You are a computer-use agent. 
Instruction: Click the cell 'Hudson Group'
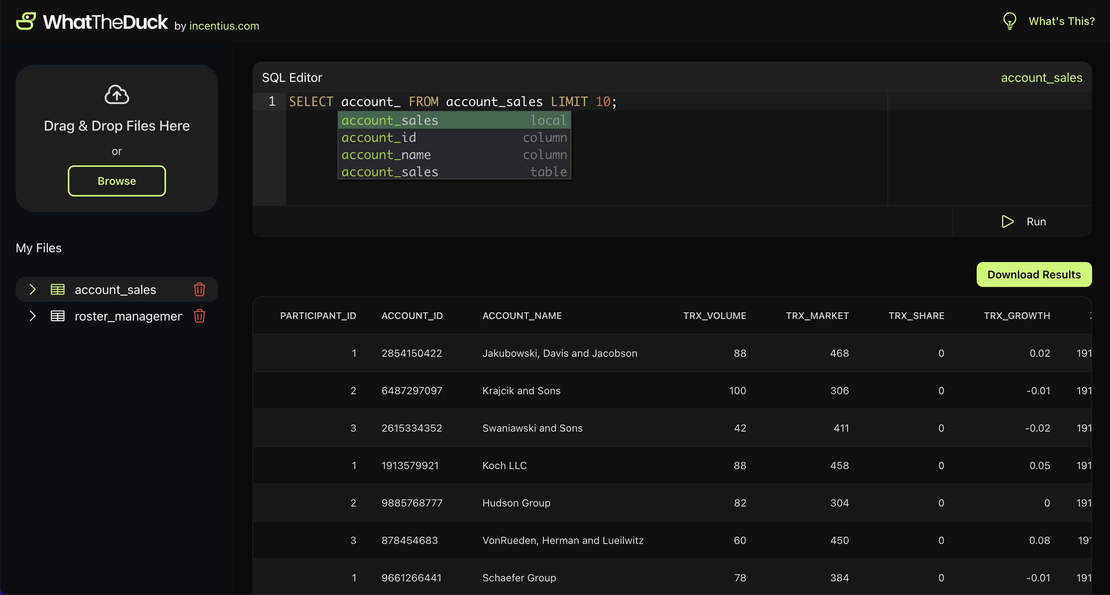coord(516,503)
